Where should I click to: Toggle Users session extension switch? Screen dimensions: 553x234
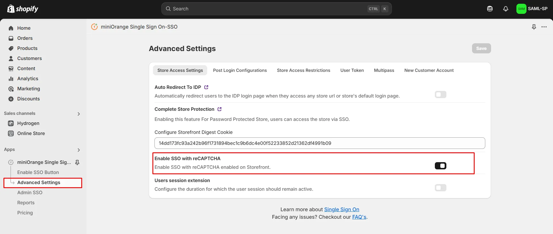point(441,188)
